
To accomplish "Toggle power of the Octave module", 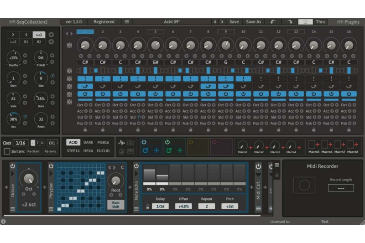I will pyautogui.click(x=13, y=166).
